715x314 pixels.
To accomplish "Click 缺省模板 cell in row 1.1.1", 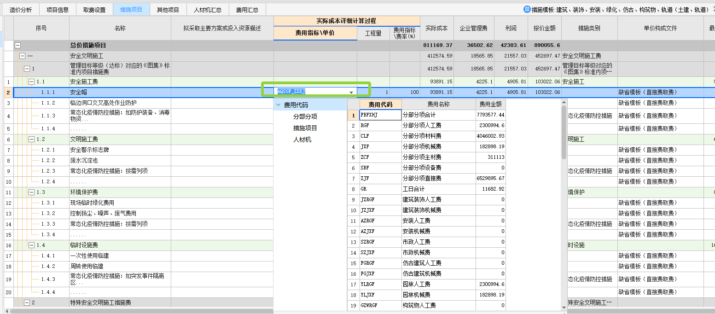I will click(x=660, y=92).
